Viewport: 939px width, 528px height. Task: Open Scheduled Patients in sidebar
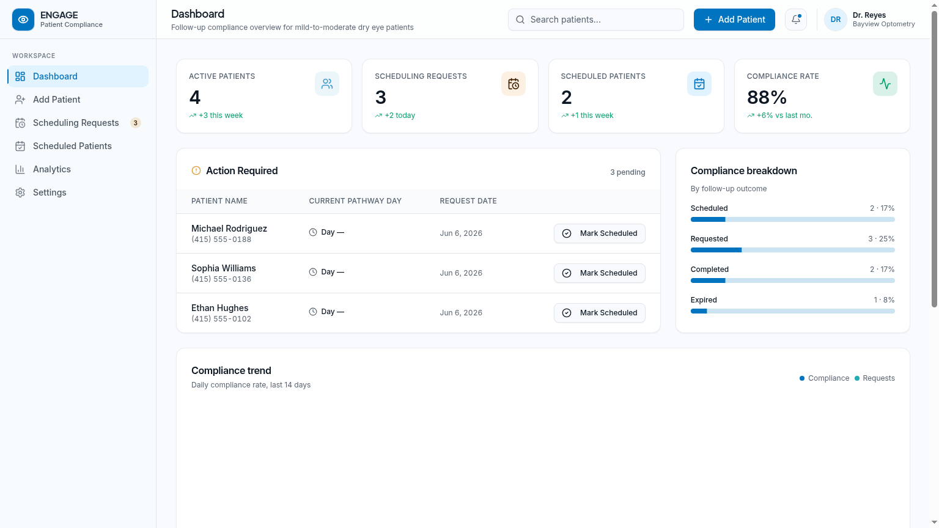[x=78, y=146]
